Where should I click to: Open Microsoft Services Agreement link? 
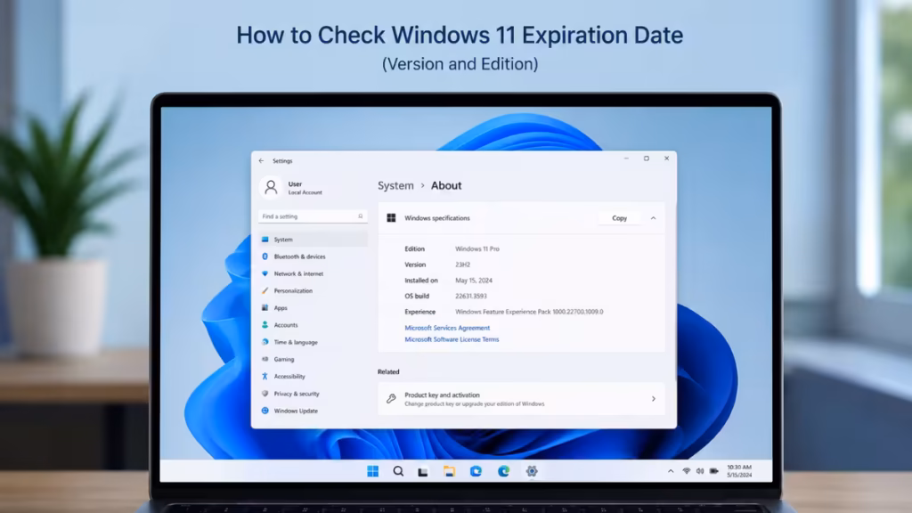447,328
